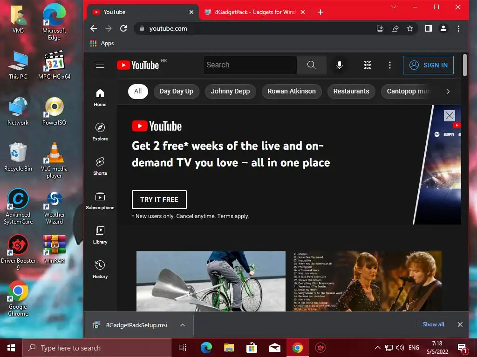
Task: Open Advanced SystemCare desktop icon
Action: click(18, 206)
